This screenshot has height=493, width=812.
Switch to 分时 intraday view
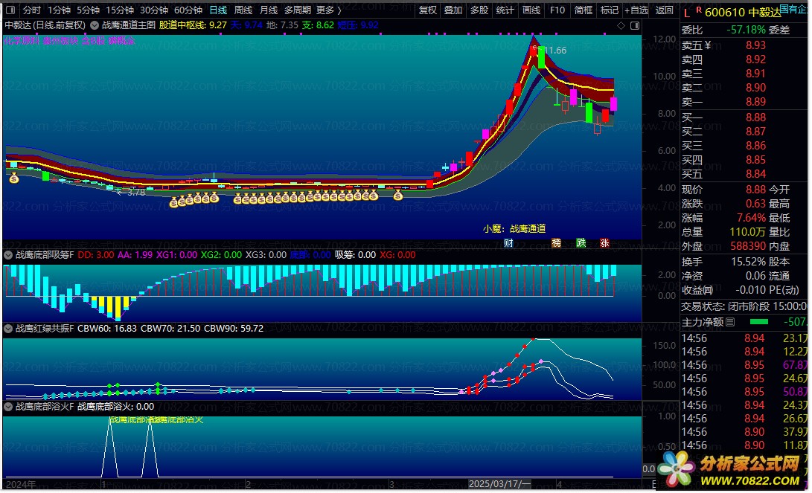31,10
